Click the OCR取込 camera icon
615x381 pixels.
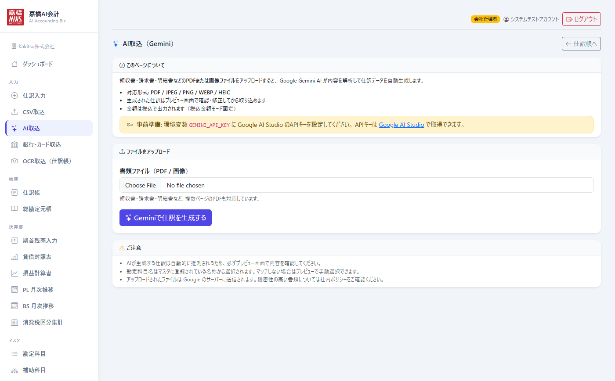point(14,161)
